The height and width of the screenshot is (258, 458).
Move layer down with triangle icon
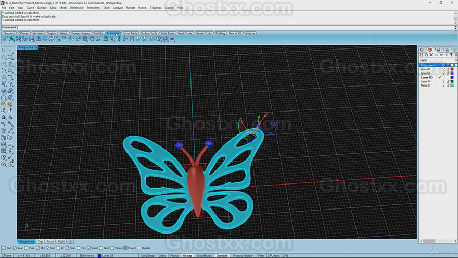[441, 55]
